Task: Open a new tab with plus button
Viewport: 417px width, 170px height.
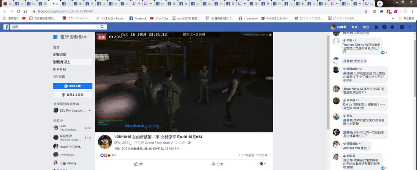Action: (380, 3)
